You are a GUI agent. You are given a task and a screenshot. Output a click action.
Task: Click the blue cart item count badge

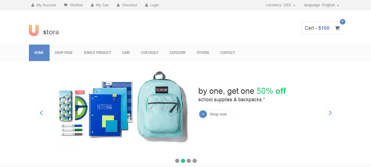click(x=342, y=21)
